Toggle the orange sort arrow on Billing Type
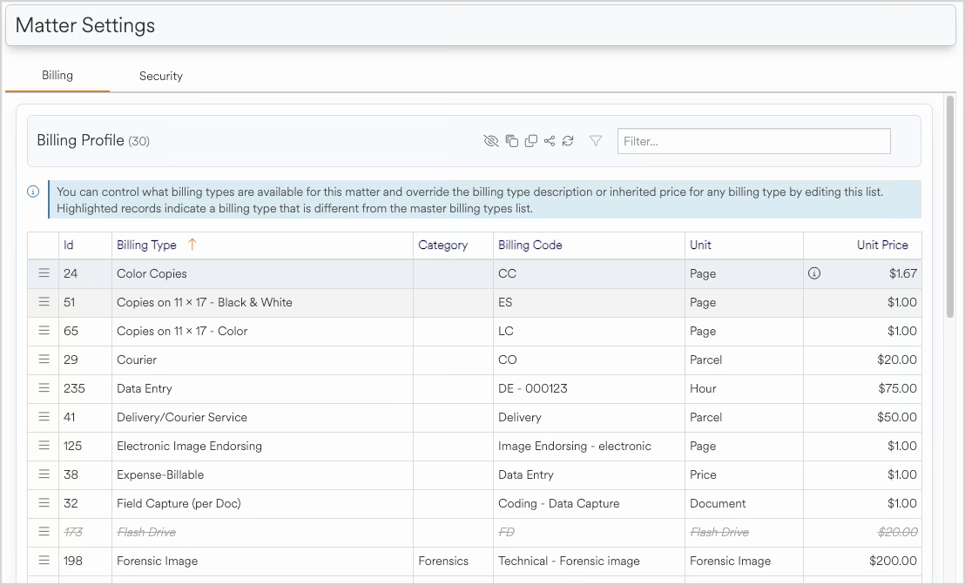Viewport: 965px width, 585px height. point(192,245)
